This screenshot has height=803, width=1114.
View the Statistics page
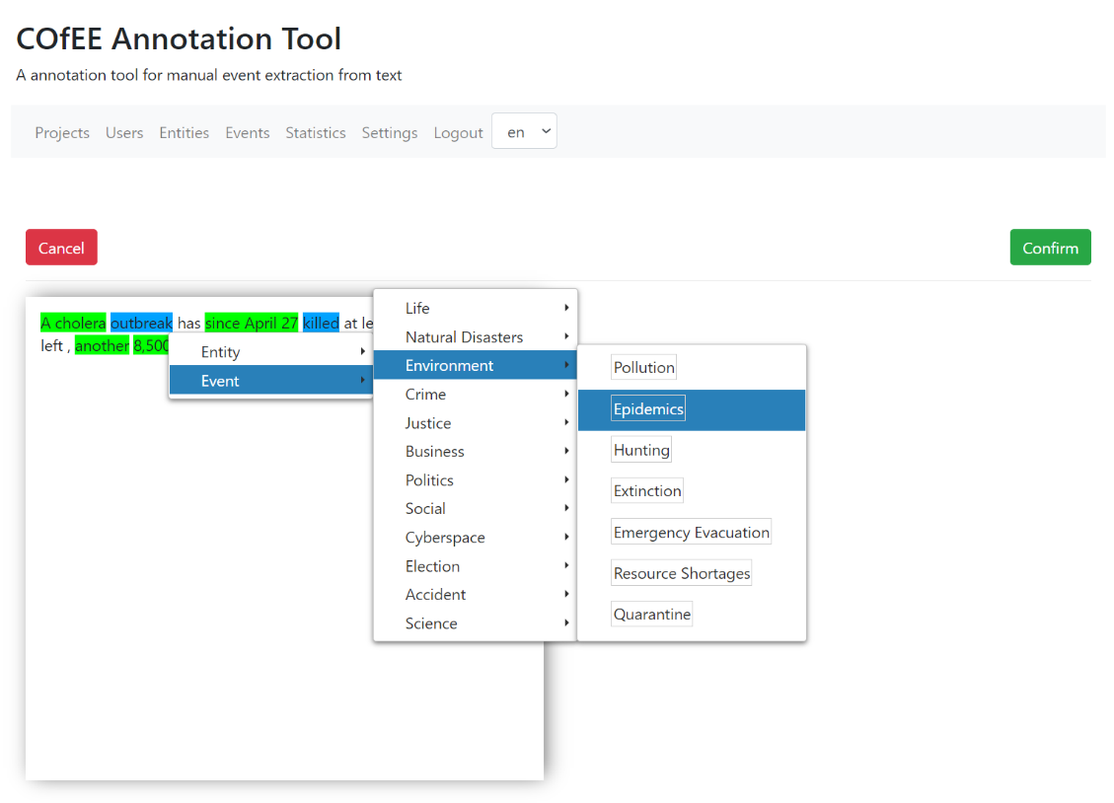point(316,133)
